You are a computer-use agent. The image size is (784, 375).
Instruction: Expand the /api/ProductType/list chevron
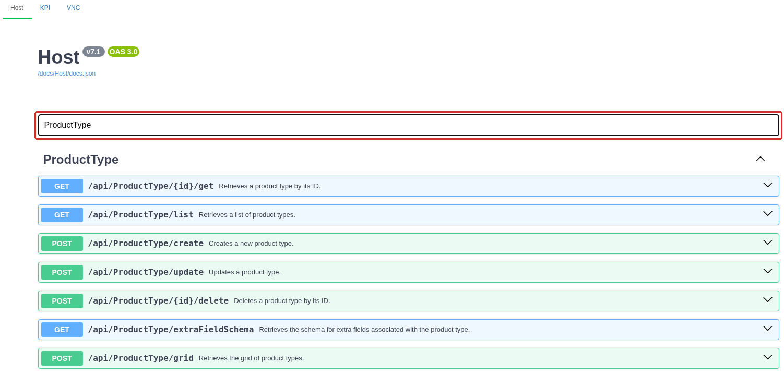(768, 214)
